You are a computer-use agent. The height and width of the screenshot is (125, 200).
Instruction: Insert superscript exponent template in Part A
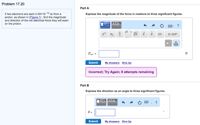point(103,35)
